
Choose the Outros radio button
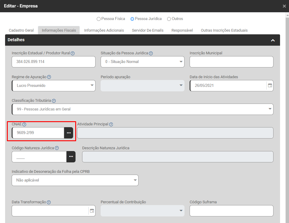coord(169,19)
